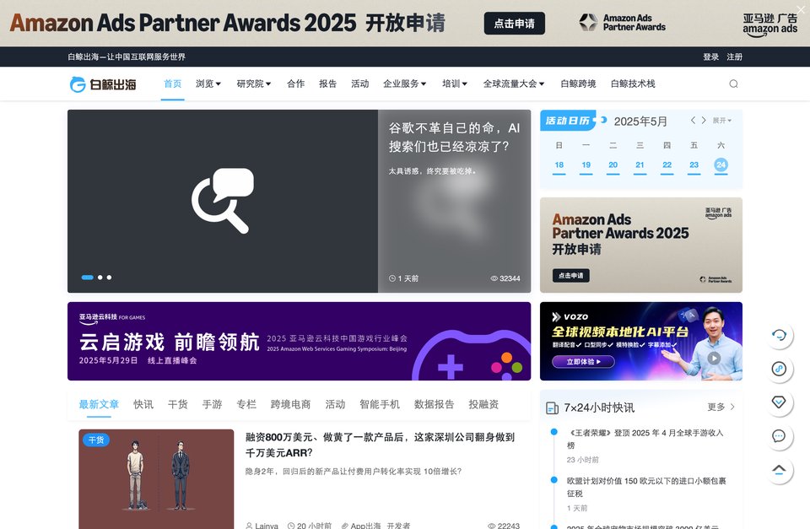Select calendar date 21
This screenshot has width=810, height=529.
[640, 165]
